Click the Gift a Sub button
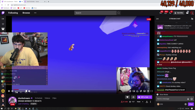 pos(144,97)
